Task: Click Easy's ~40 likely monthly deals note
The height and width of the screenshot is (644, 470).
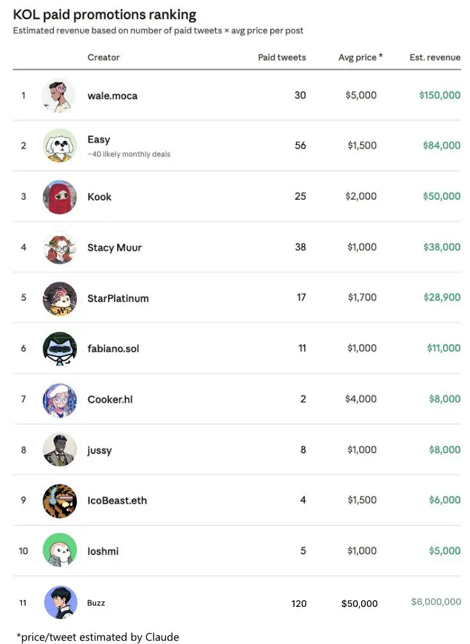Action: click(x=129, y=154)
